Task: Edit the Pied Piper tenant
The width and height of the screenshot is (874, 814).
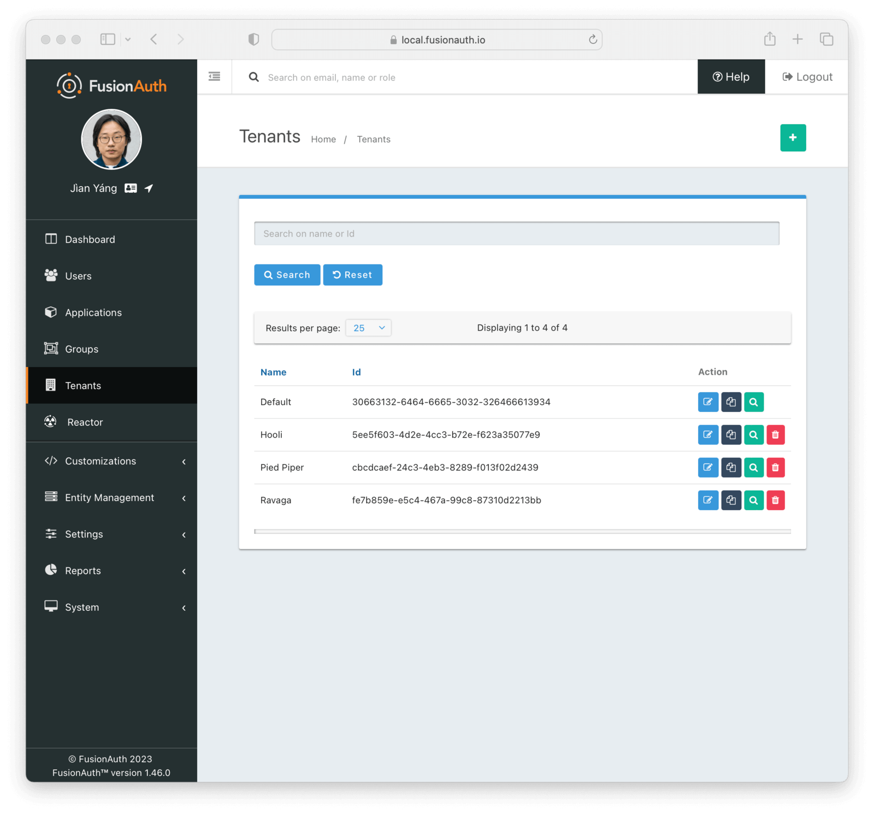Action: tap(708, 468)
